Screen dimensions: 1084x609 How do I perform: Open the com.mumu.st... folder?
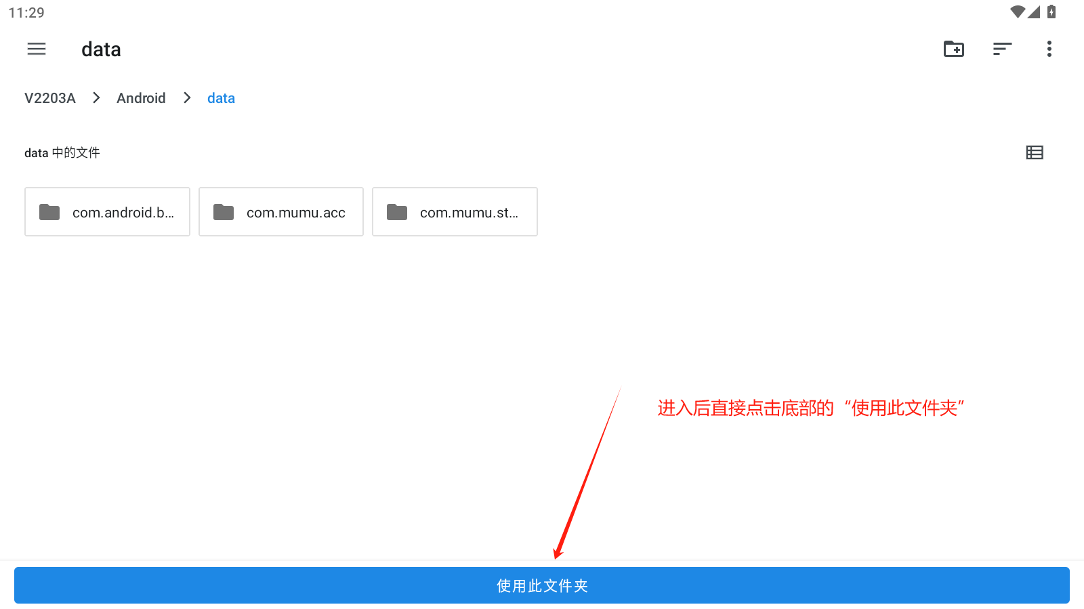455,212
